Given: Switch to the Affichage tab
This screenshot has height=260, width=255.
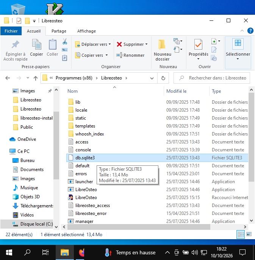Looking at the screenshot, I should pyautogui.click(x=86, y=31).
